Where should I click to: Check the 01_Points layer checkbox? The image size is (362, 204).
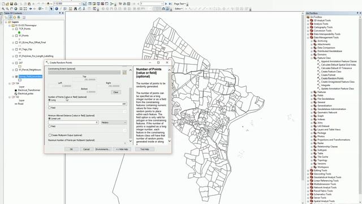coord(16,36)
